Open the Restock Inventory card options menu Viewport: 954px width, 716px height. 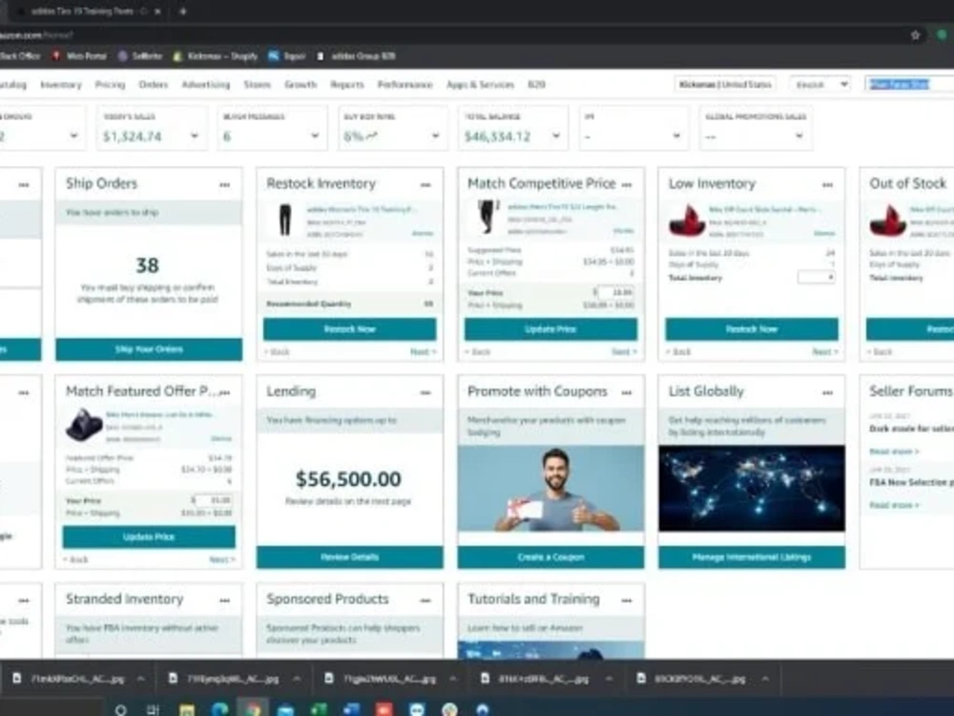coord(425,185)
